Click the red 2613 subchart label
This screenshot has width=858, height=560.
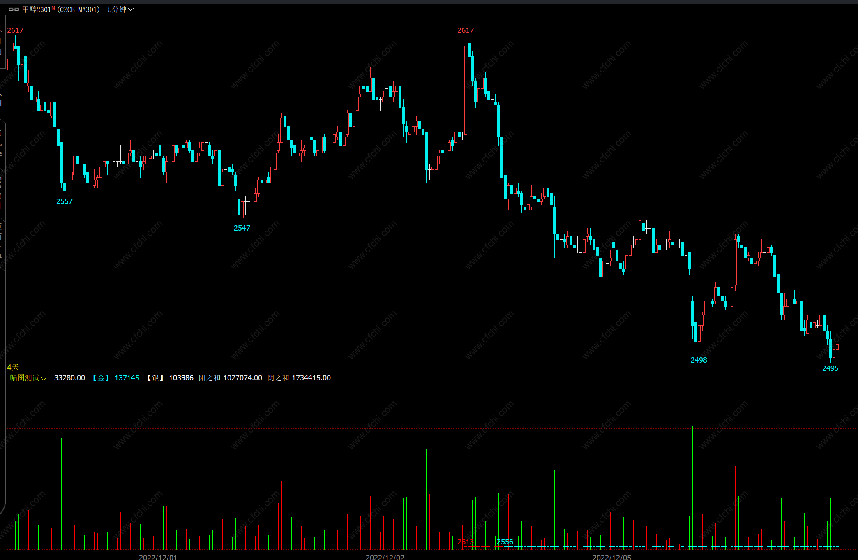pyautogui.click(x=466, y=542)
